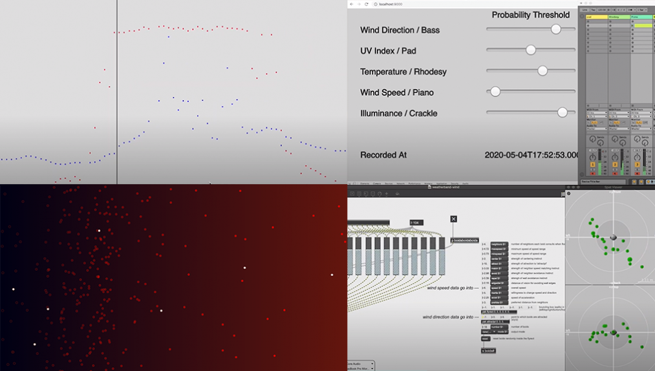Viewport: 655px width, 371px height.
Task: Click the browser back arrow
Action: tap(352, 4)
